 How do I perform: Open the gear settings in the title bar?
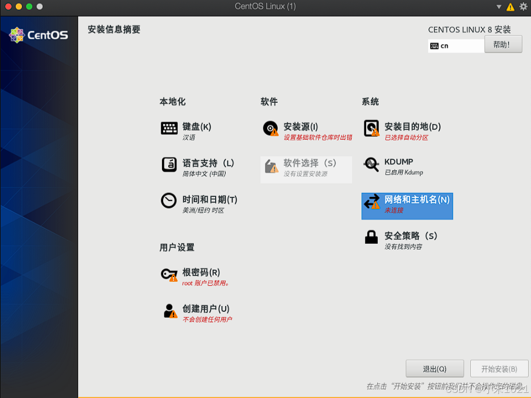pos(523,6)
